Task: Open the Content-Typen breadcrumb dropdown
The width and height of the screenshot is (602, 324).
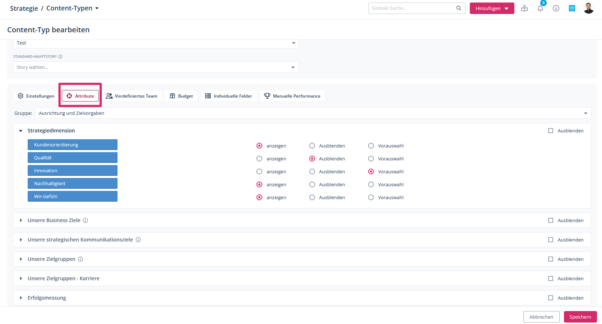Action: (73, 8)
